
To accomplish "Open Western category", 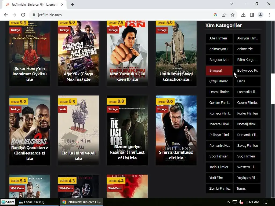I will click(247, 167).
